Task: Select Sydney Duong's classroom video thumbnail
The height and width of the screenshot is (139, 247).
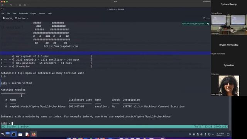Action: point(229,25)
